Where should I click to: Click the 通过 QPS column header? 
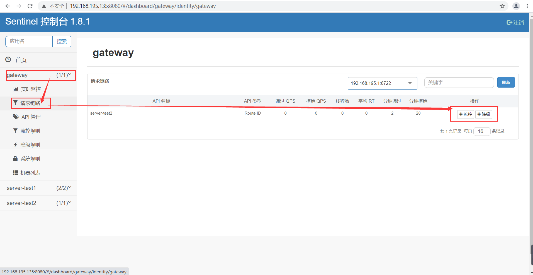tap(285, 101)
